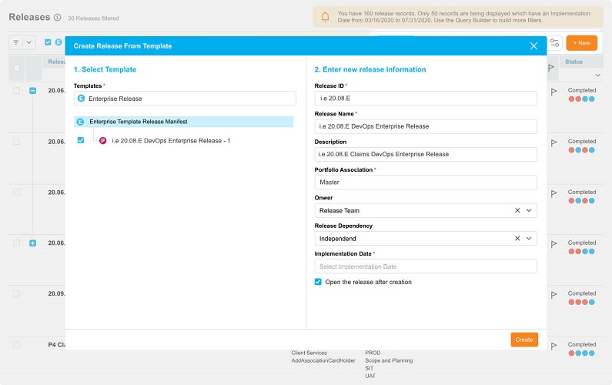The width and height of the screenshot is (612, 385).
Task: Click the status dots in the 20.09 Completed row
Action: pos(581,302)
